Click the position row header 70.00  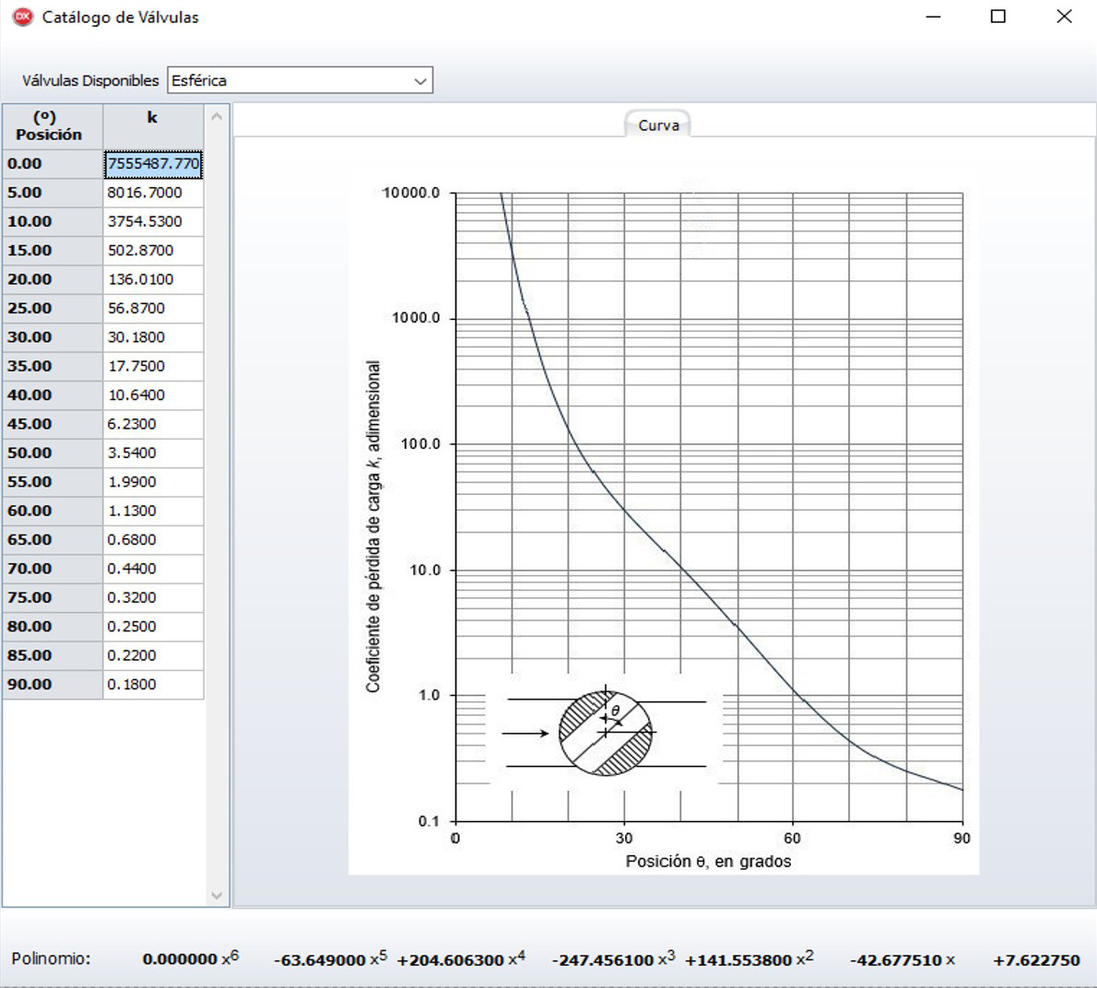(53, 570)
